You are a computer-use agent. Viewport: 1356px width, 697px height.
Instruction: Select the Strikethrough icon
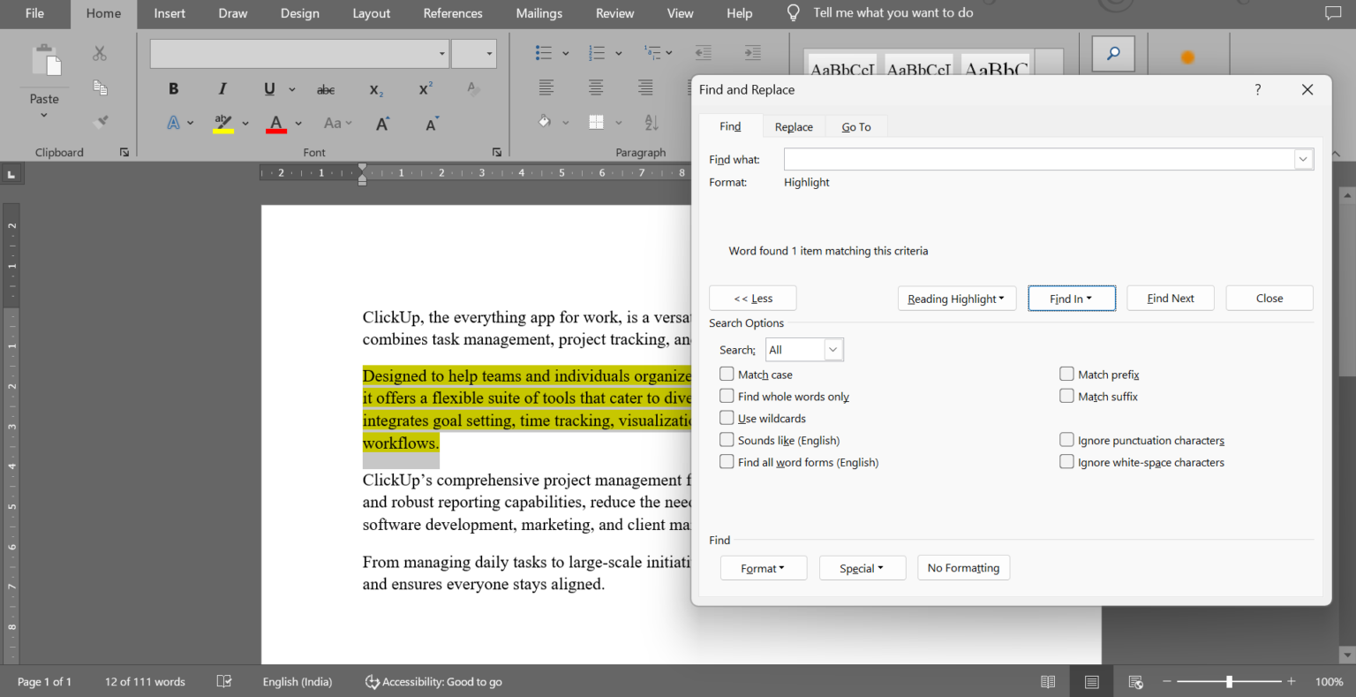click(325, 88)
